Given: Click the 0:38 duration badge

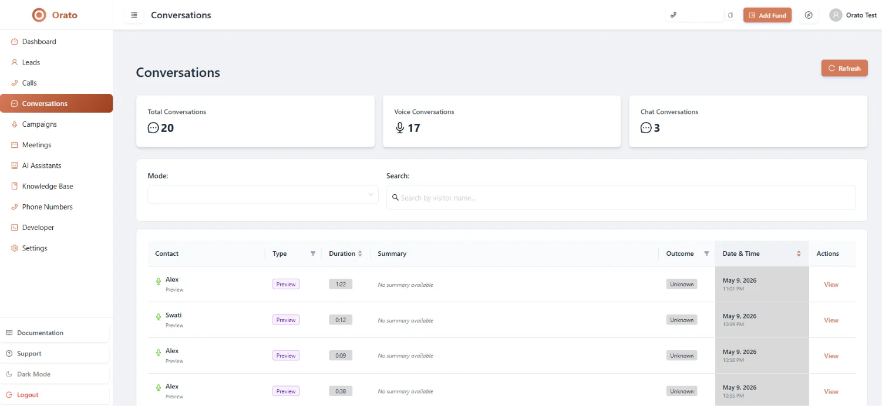Looking at the screenshot, I should [x=341, y=391].
